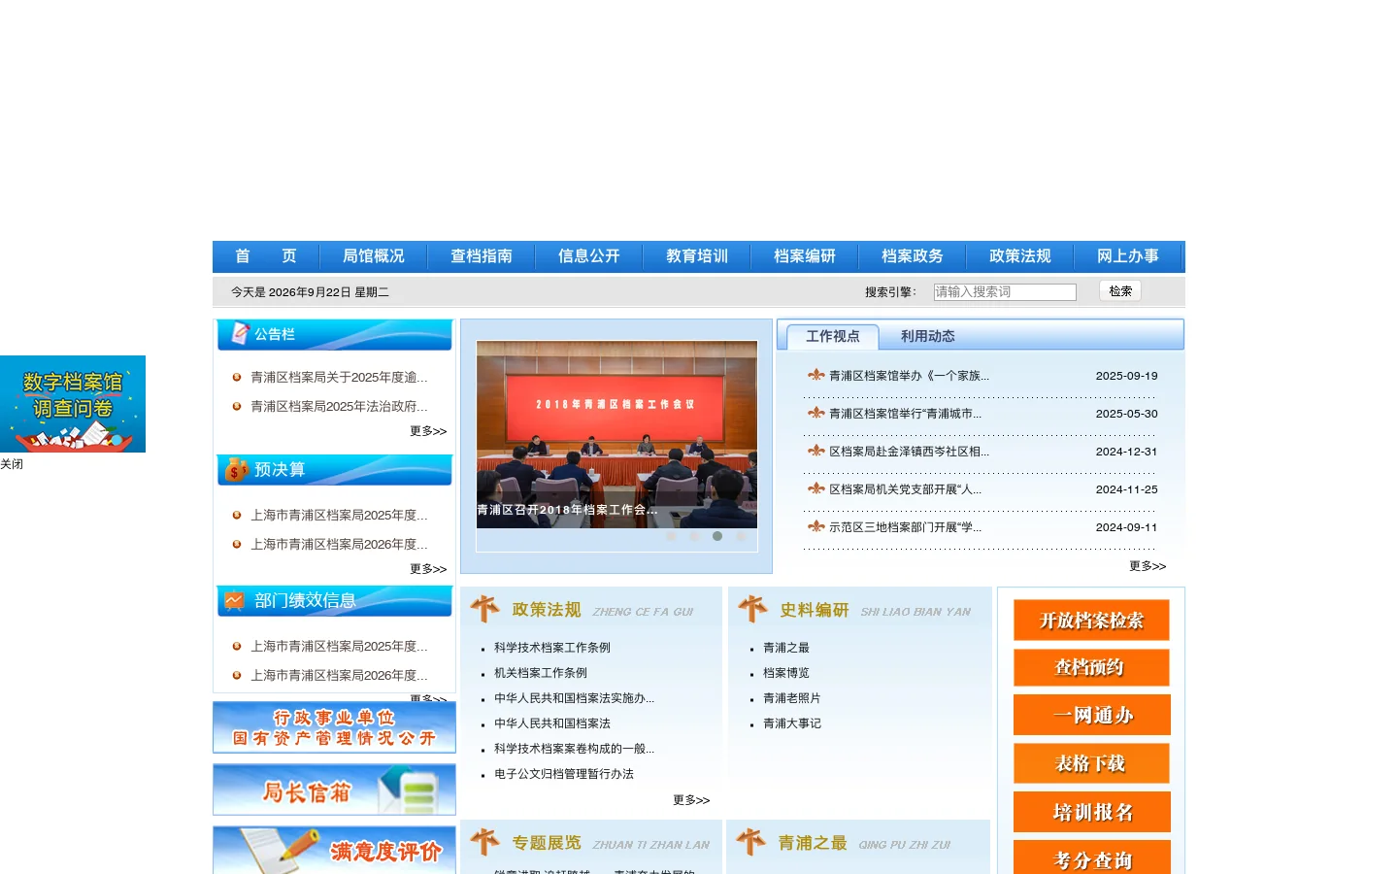Select the fourth slideshow dot indicator
1398x874 pixels.
click(x=741, y=536)
